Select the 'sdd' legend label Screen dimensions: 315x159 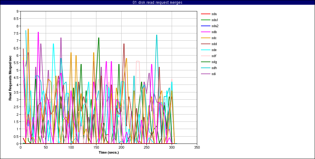coord(214,44)
